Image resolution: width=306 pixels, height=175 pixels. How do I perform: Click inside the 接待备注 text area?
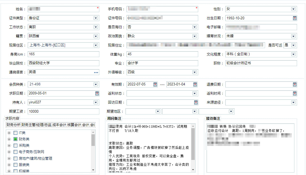(x=251, y=148)
